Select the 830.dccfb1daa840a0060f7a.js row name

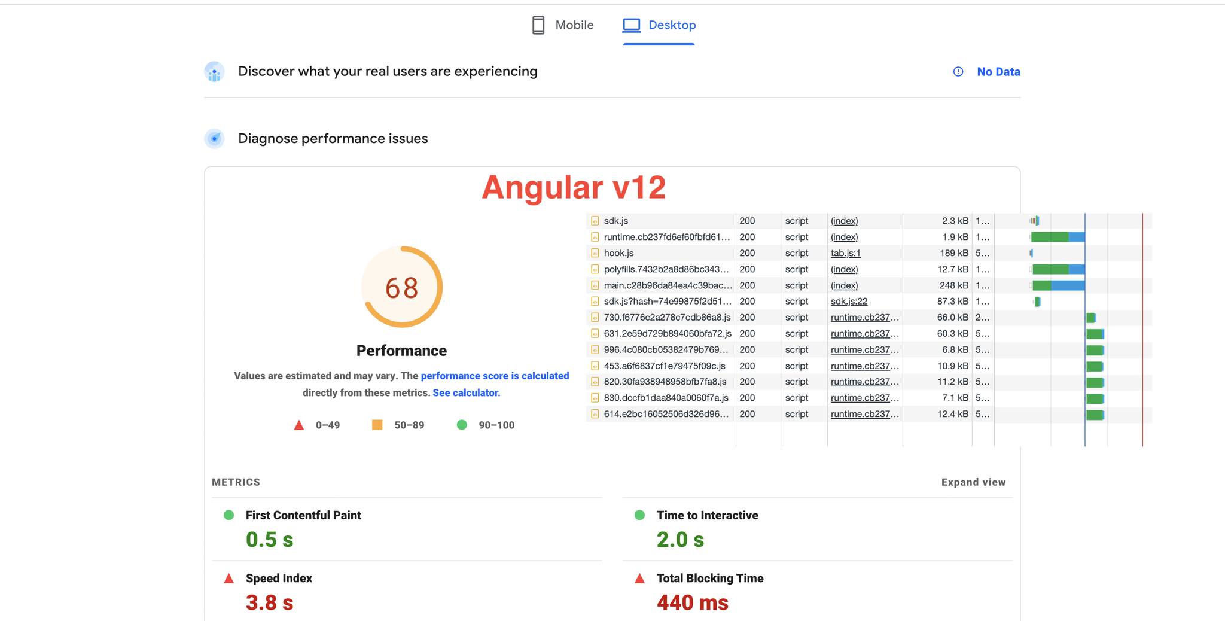tap(666, 398)
